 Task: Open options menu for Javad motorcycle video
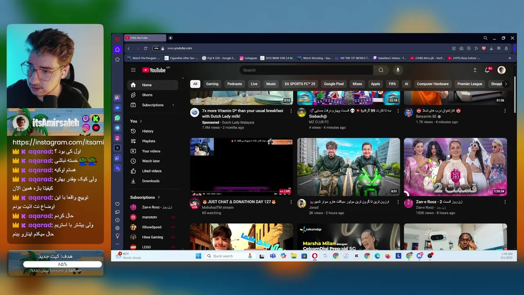(398, 202)
